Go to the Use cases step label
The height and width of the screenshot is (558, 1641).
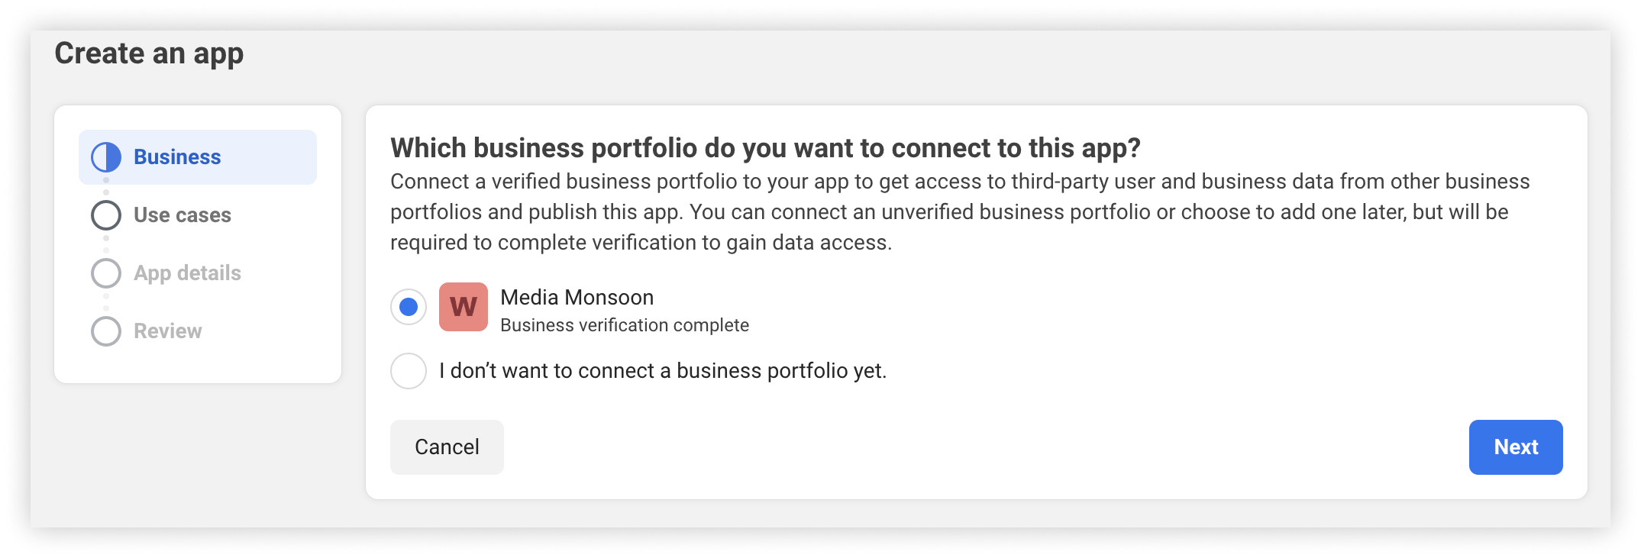click(183, 215)
